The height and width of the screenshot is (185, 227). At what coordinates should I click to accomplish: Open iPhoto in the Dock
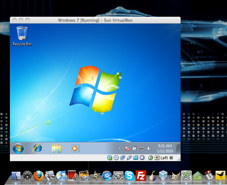pyautogui.click(x=50, y=175)
